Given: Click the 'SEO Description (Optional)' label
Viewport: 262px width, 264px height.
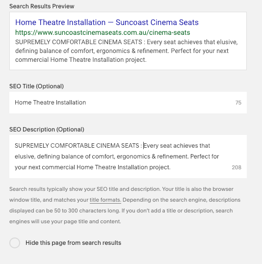Looking at the screenshot, I should 47,130.
